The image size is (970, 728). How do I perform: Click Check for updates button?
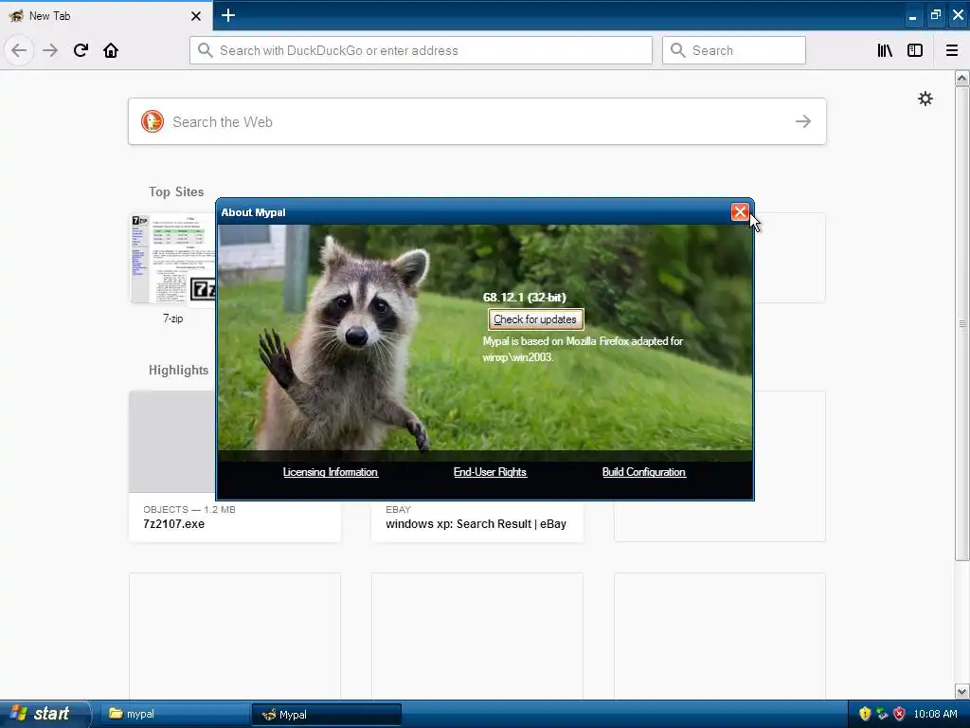535,319
